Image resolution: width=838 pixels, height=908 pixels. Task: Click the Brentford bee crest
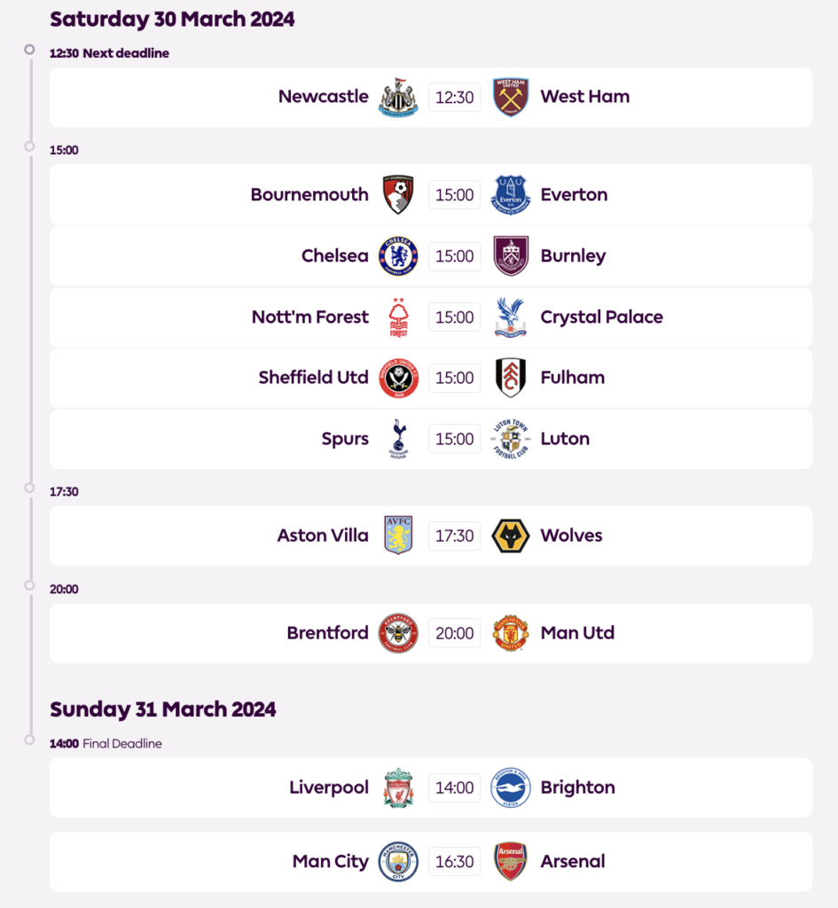[x=398, y=633]
